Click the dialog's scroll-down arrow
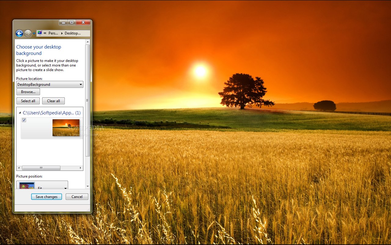The image size is (391, 245). click(88, 186)
